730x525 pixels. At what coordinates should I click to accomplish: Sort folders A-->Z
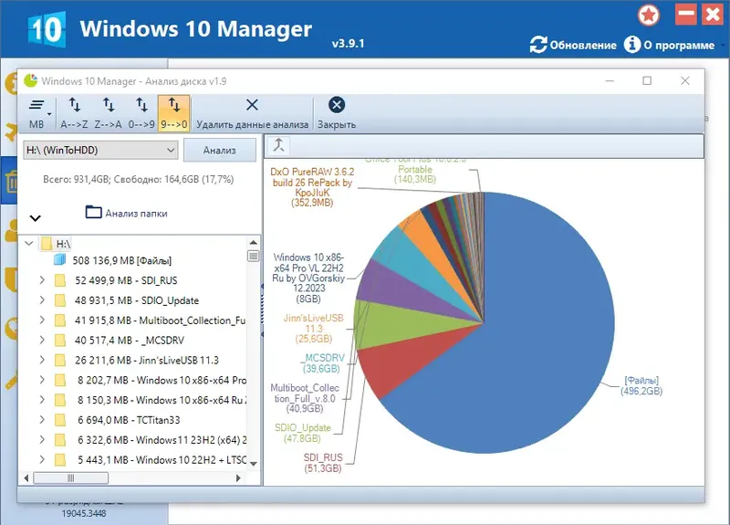(74, 113)
